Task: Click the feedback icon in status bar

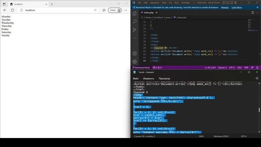Action: tap(252, 67)
